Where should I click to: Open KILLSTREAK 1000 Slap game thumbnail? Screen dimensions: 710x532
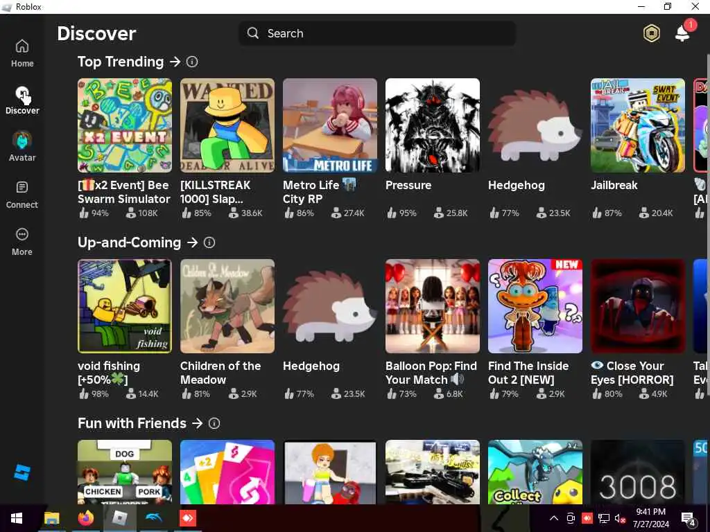(227, 125)
